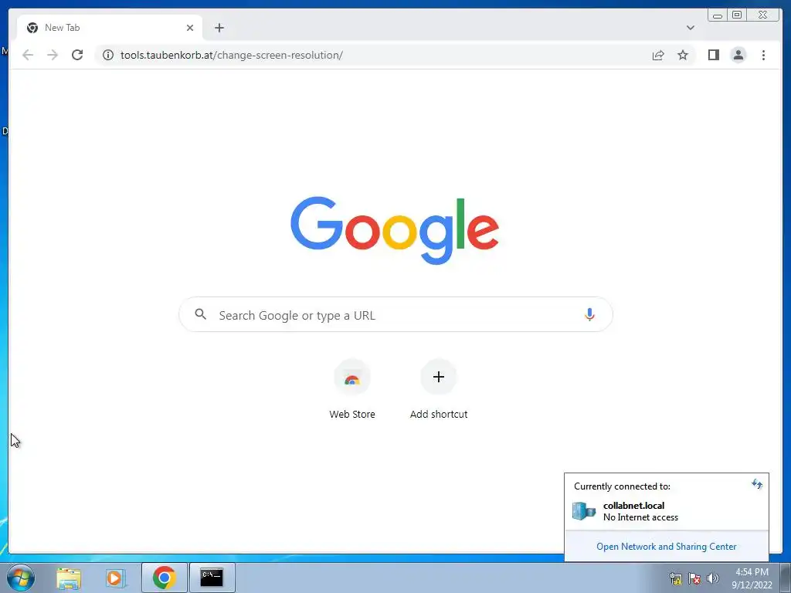
Task: View site information icon in address bar
Action: click(x=108, y=55)
